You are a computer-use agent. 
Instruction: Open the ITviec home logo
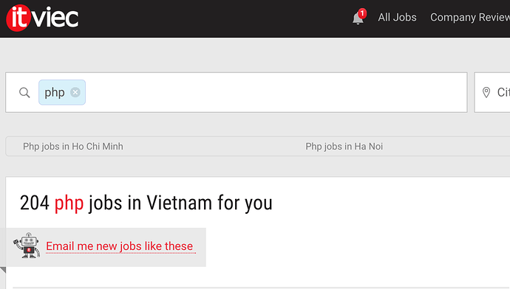pyautogui.click(x=42, y=18)
